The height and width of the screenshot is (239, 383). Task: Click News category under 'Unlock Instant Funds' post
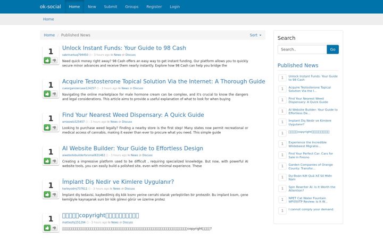pyautogui.click(x=118, y=55)
